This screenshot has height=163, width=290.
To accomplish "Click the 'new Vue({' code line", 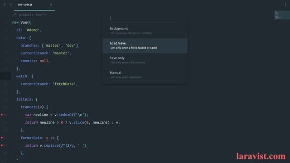I will click(22, 22).
